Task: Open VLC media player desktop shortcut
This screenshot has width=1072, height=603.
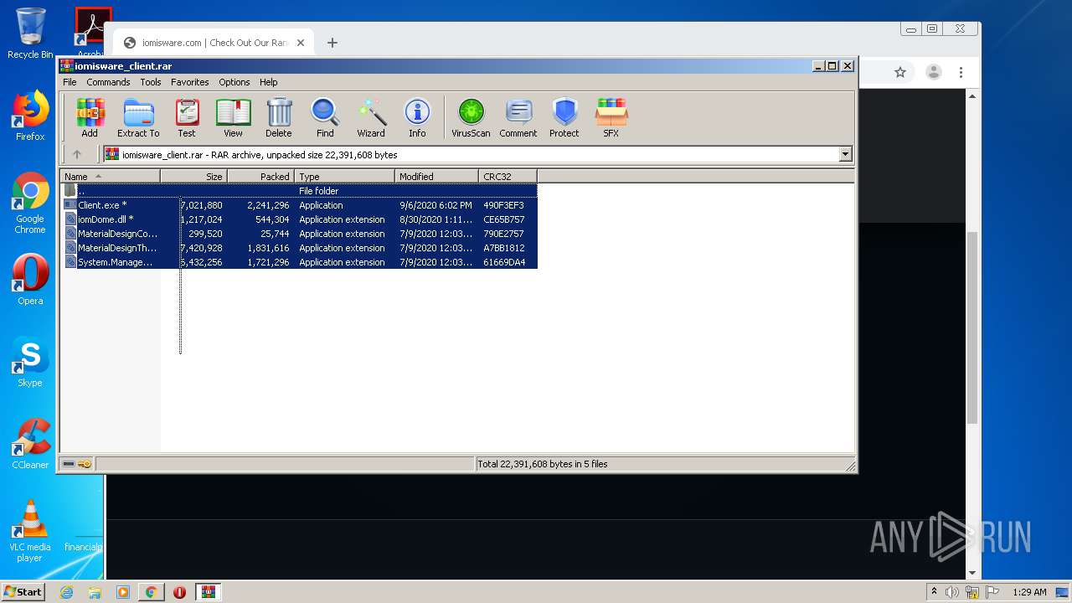Action: [30, 531]
